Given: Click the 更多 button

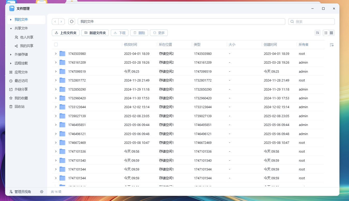Looking at the screenshot, I should coord(159,33).
